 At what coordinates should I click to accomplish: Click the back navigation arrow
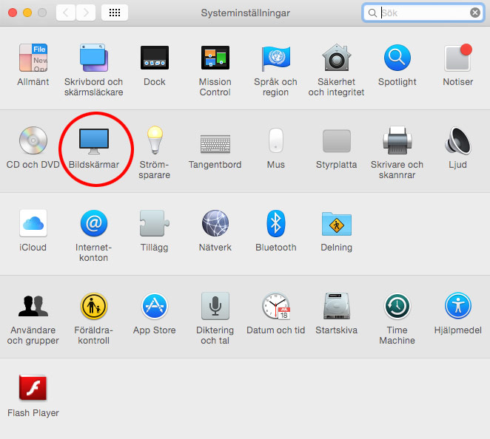pos(66,13)
